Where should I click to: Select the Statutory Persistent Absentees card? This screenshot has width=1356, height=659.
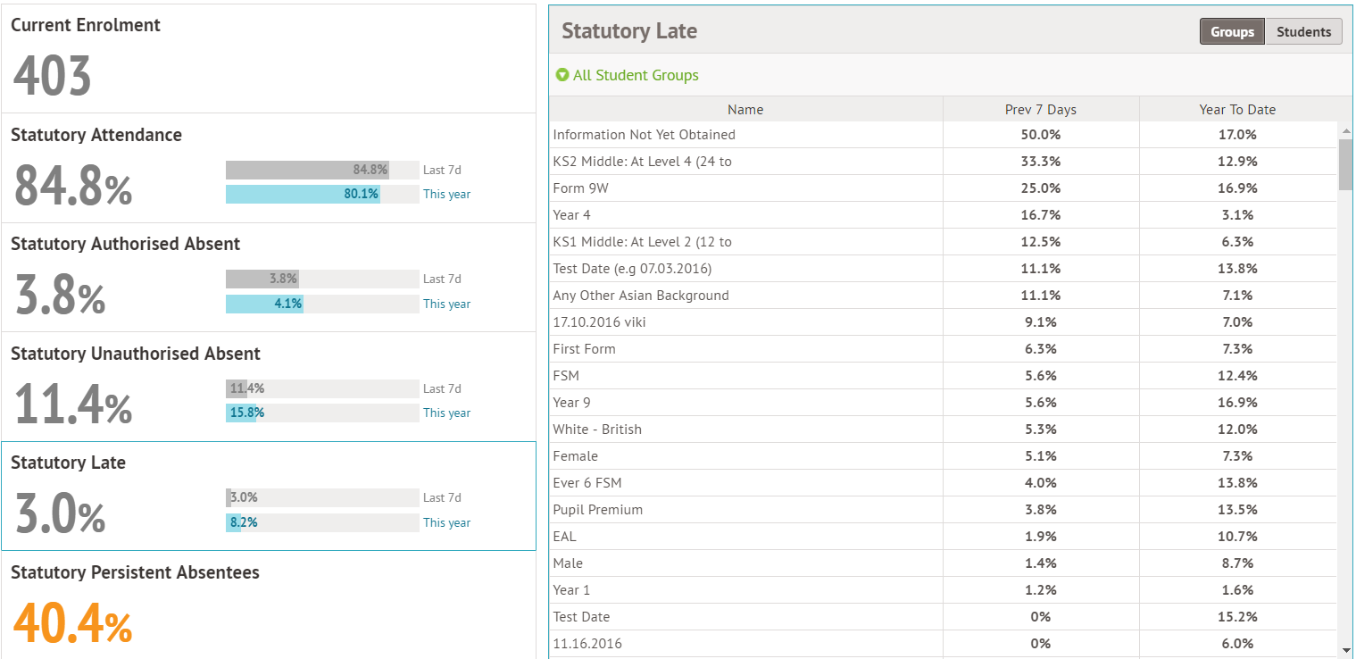click(269, 605)
